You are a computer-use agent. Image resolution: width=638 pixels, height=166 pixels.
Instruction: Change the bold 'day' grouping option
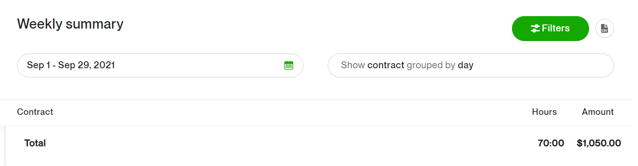(465, 65)
